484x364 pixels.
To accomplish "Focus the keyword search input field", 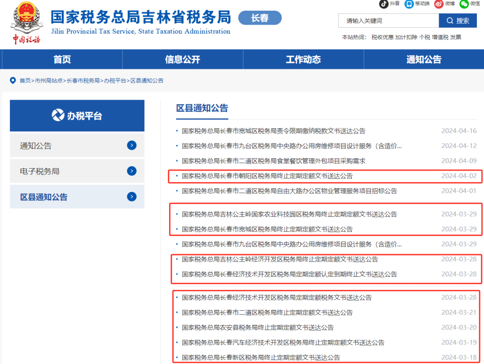I will [389, 21].
